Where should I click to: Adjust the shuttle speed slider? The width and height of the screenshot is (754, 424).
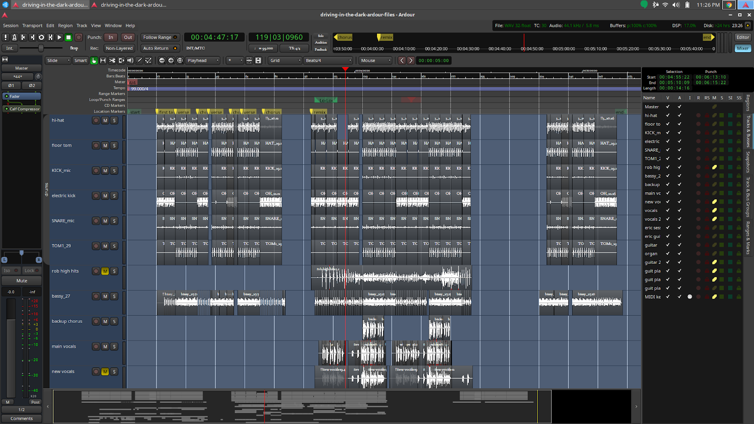(x=41, y=48)
